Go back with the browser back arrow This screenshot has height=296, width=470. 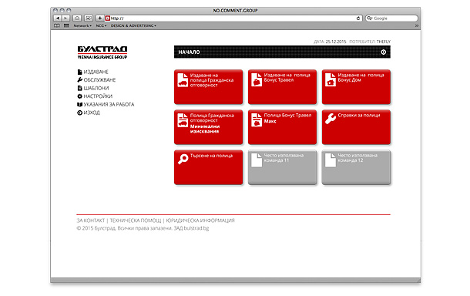[57, 18]
